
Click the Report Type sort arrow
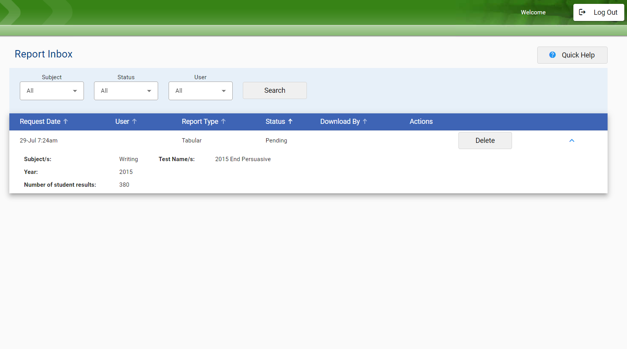[x=223, y=122]
